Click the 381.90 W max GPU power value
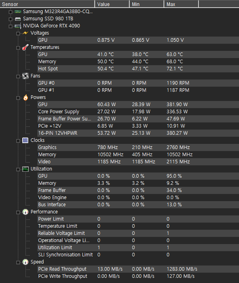The height and width of the screenshot is (283, 239). coord(177,105)
